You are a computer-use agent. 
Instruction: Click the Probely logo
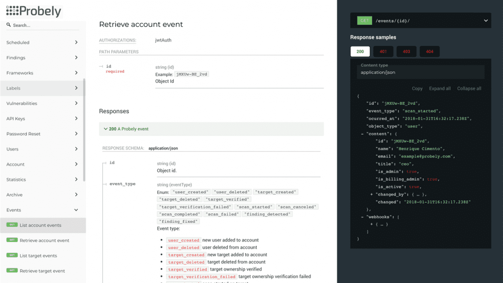(x=34, y=11)
